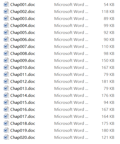Click the Chap011.doc file name
This screenshot has width=120, height=144.
(23, 75)
